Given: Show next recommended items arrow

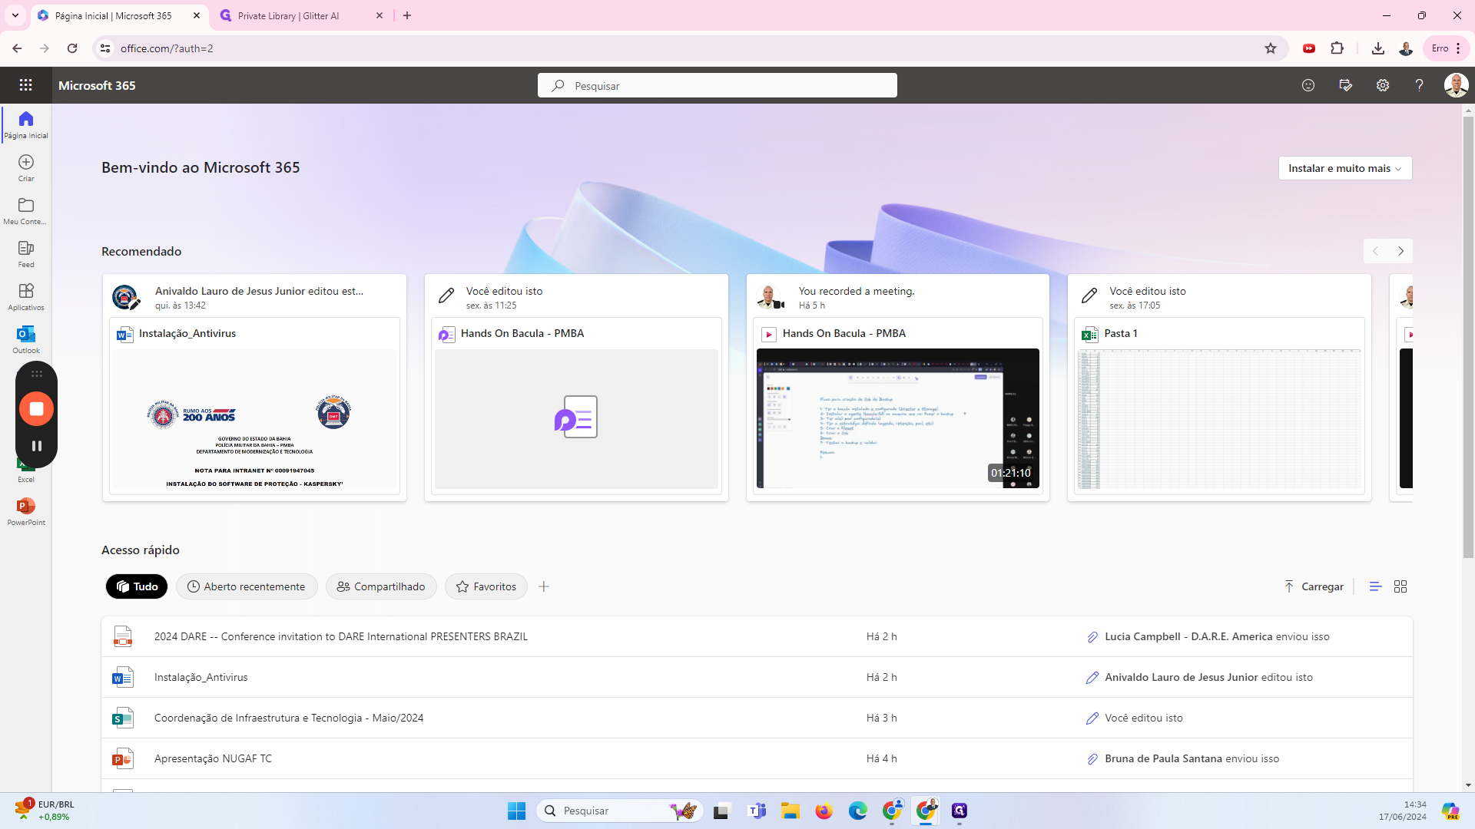Looking at the screenshot, I should point(1400,251).
